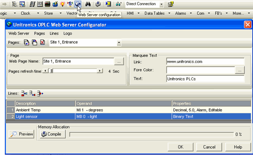The width and height of the screenshot is (253, 155).
Task: Click the online test glasses icon
Action: 118,4
